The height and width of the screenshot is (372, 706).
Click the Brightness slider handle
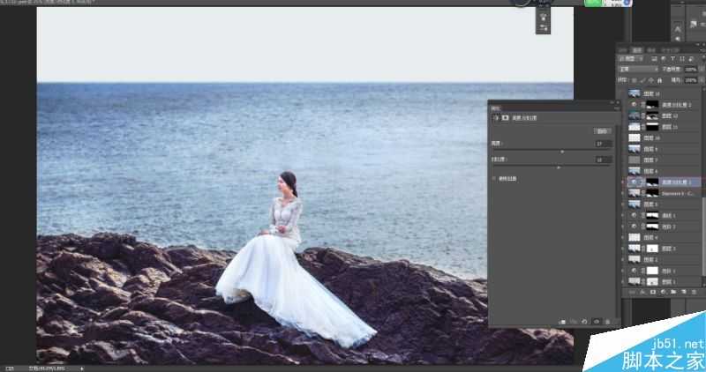coord(562,152)
